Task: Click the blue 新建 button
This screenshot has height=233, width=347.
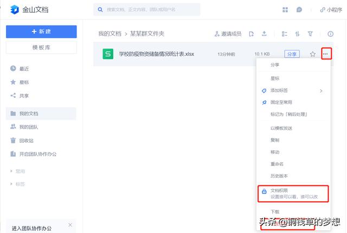Action: pos(41,31)
